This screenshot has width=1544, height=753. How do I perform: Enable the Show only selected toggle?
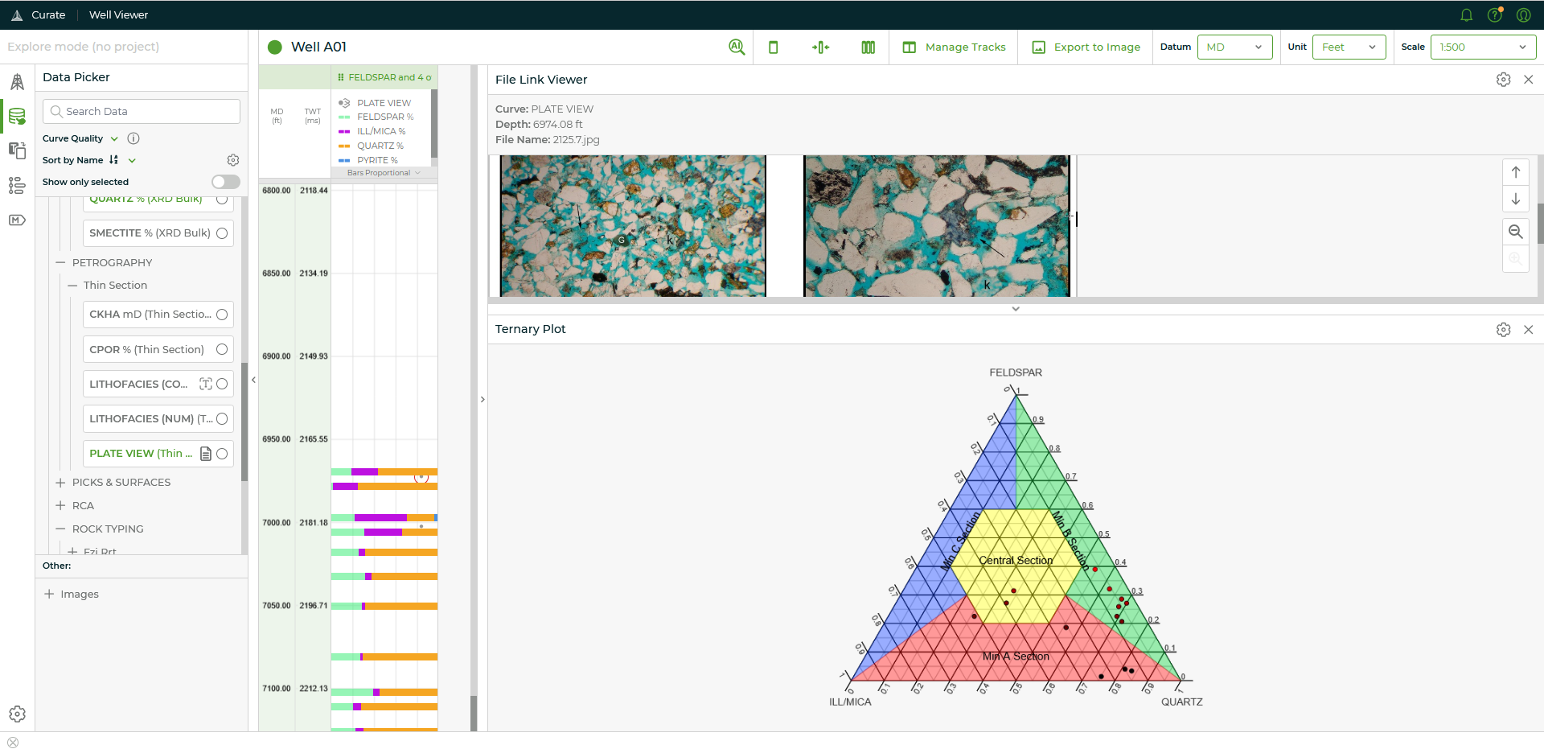(x=225, y=182)
